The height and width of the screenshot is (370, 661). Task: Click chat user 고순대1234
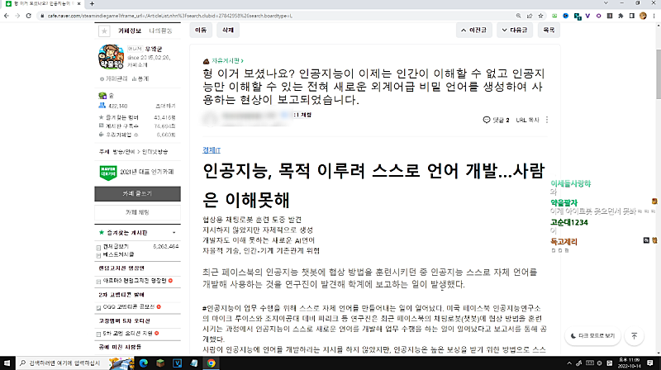[x=569, y=222]
